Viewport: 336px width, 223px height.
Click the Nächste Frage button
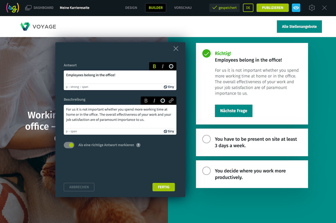click(234, 111)
